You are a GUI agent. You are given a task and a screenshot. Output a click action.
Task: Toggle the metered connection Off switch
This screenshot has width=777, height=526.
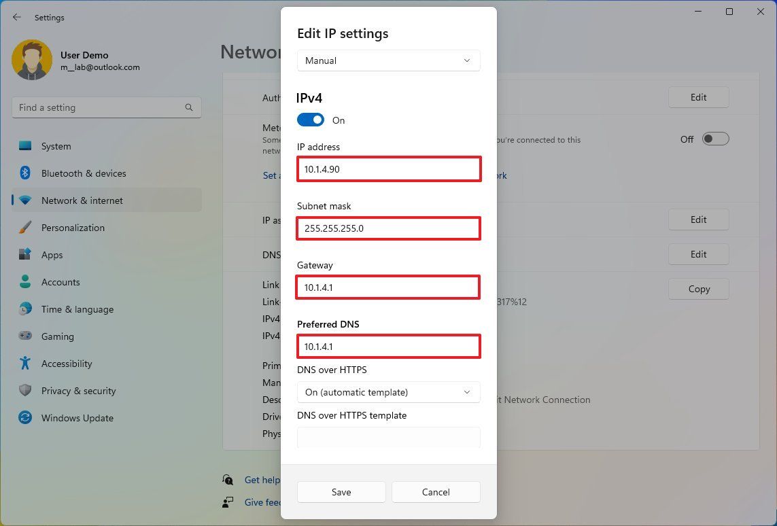[716, 139]
